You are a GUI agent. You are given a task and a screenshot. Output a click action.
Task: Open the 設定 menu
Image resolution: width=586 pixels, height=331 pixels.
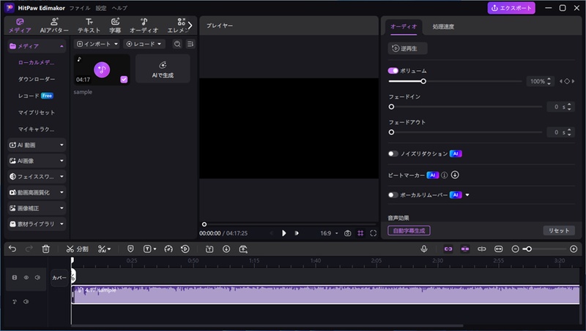[101, 8]
